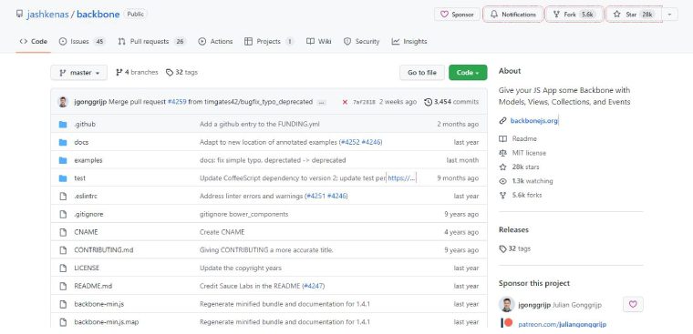Open the jashkenas owner link
Viewport: 693px width, 334px height.
point(47,15)
